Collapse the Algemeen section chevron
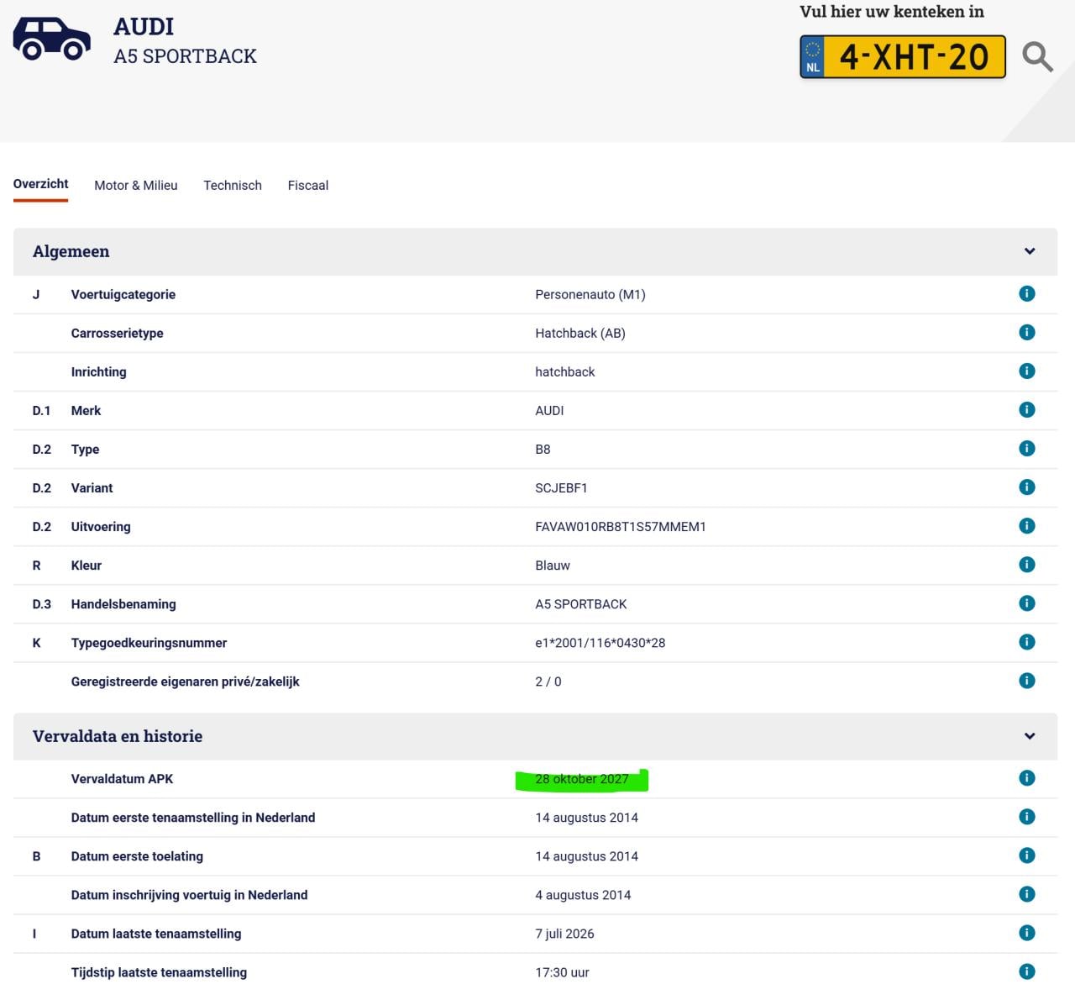Screen dimensions: 1075x1000 [x=1030, y=251]
